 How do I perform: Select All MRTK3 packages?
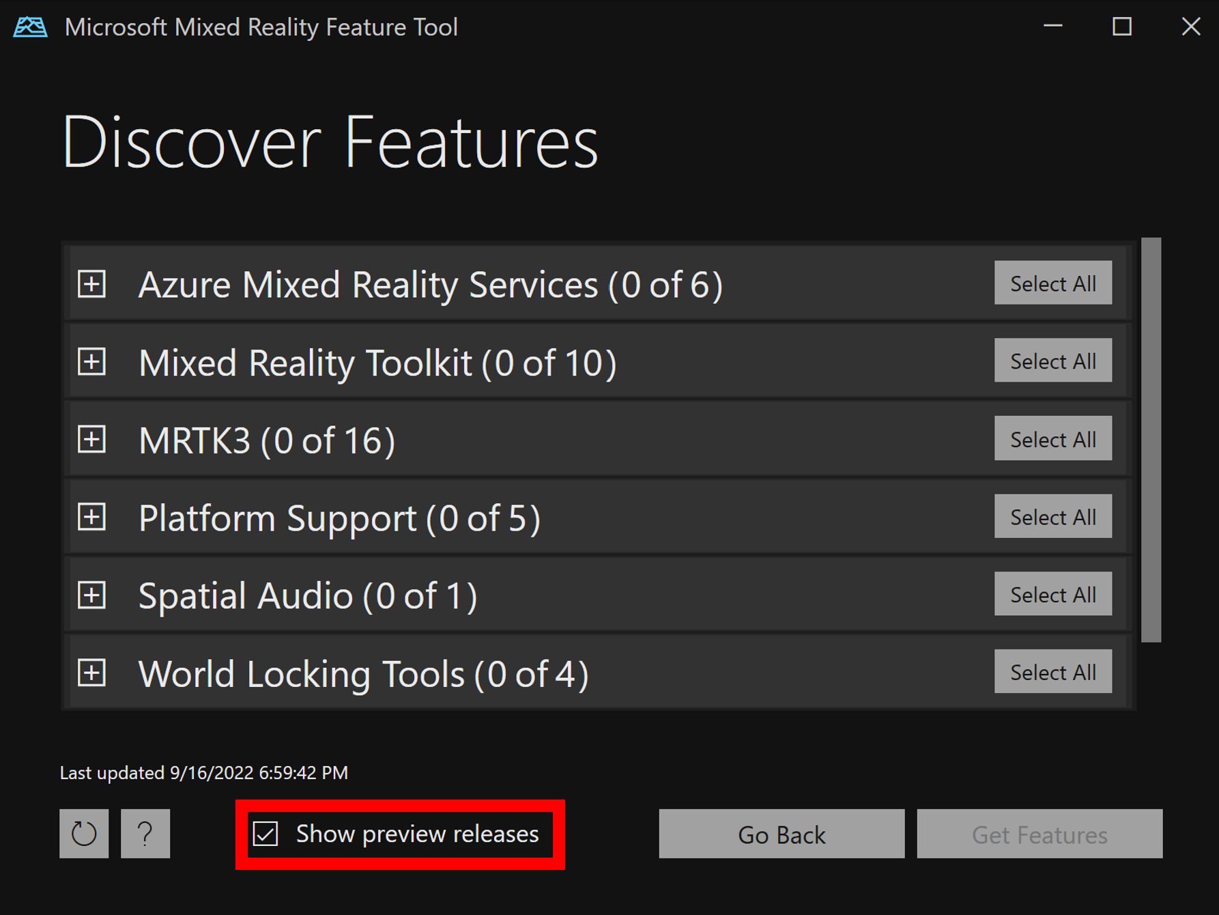pos(1053,438)
